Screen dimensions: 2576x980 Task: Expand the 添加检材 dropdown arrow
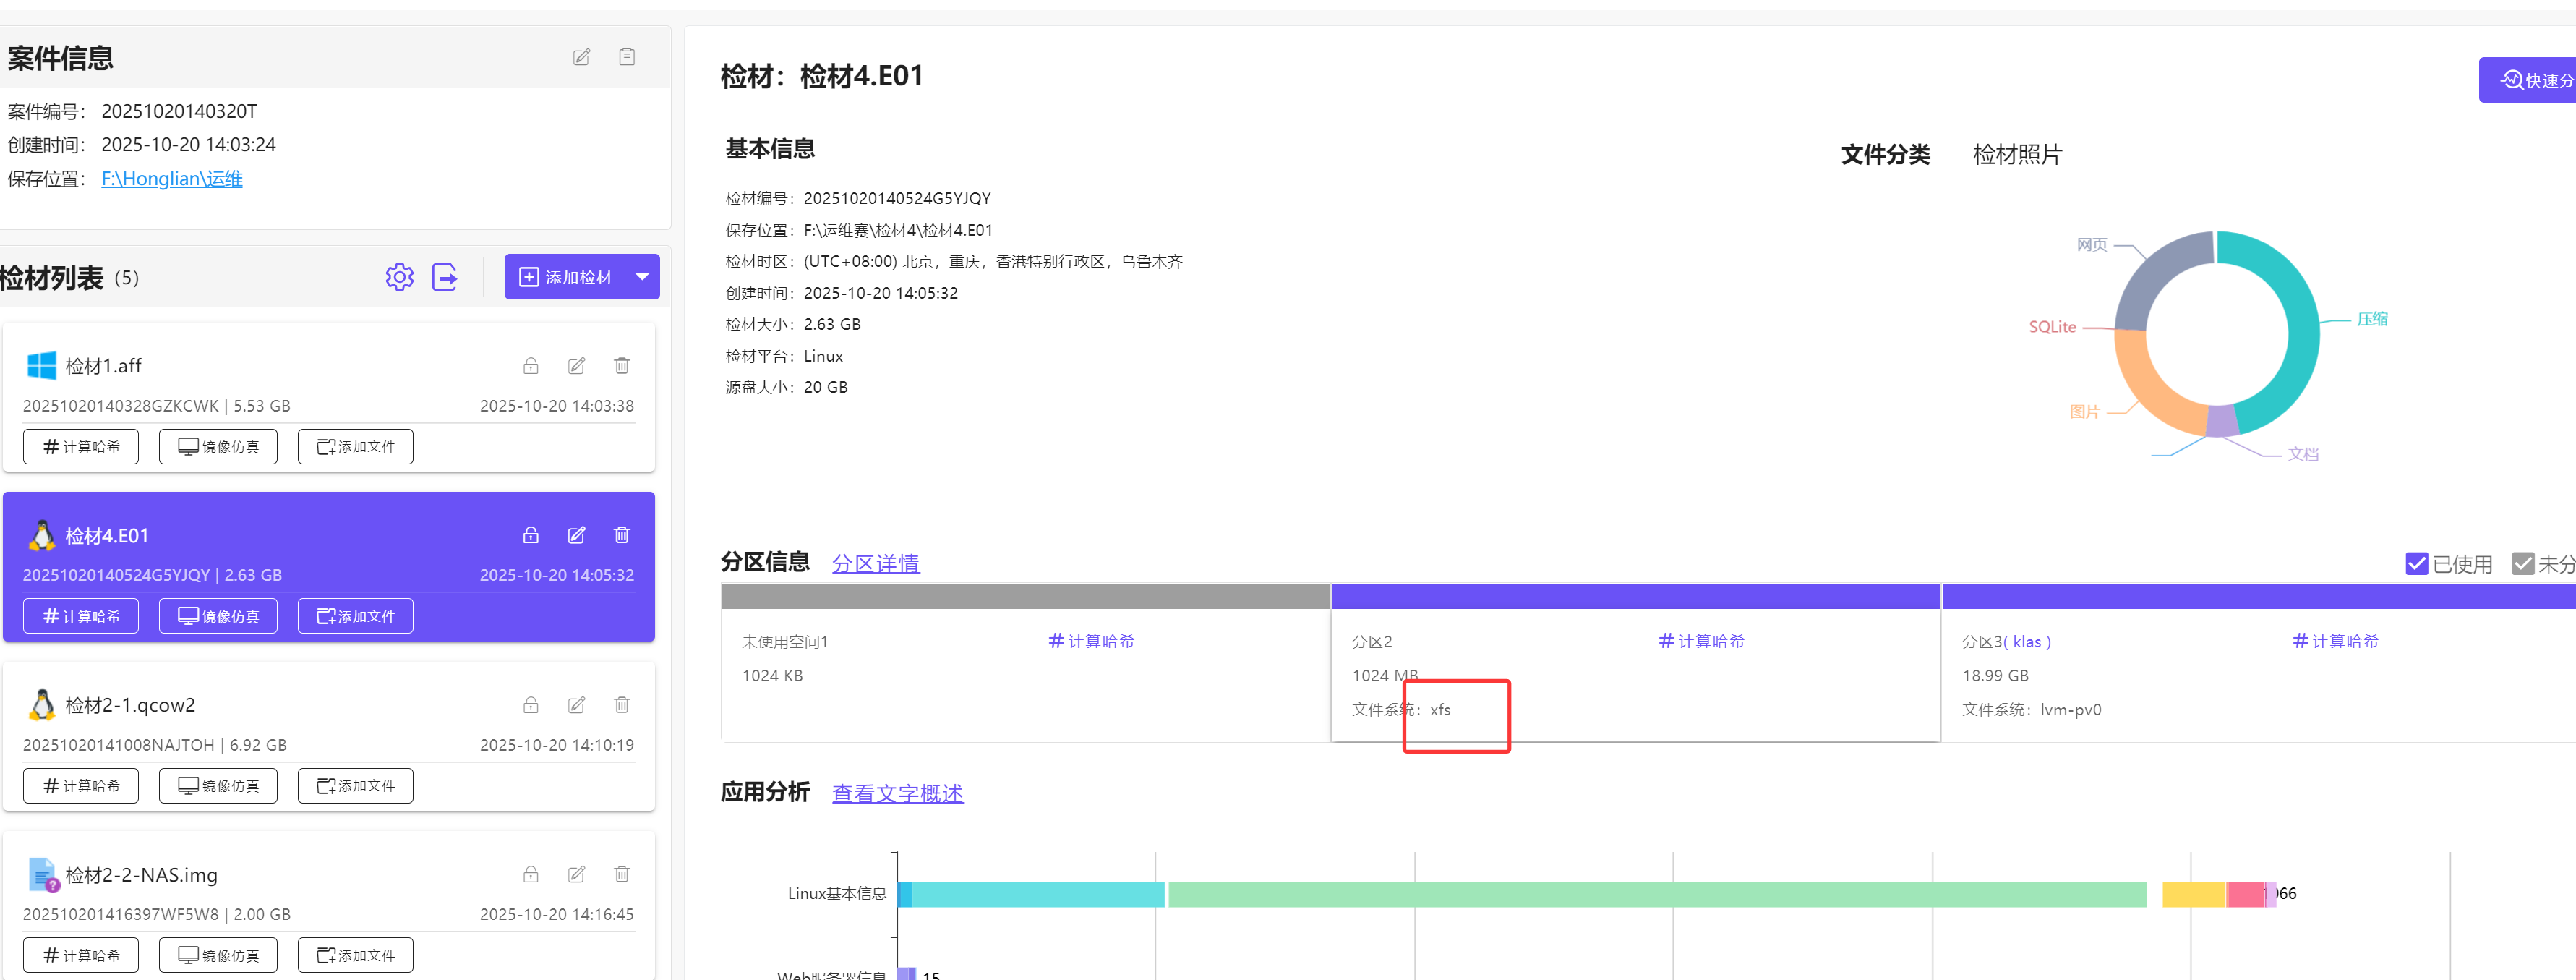[x=642, y=277]
